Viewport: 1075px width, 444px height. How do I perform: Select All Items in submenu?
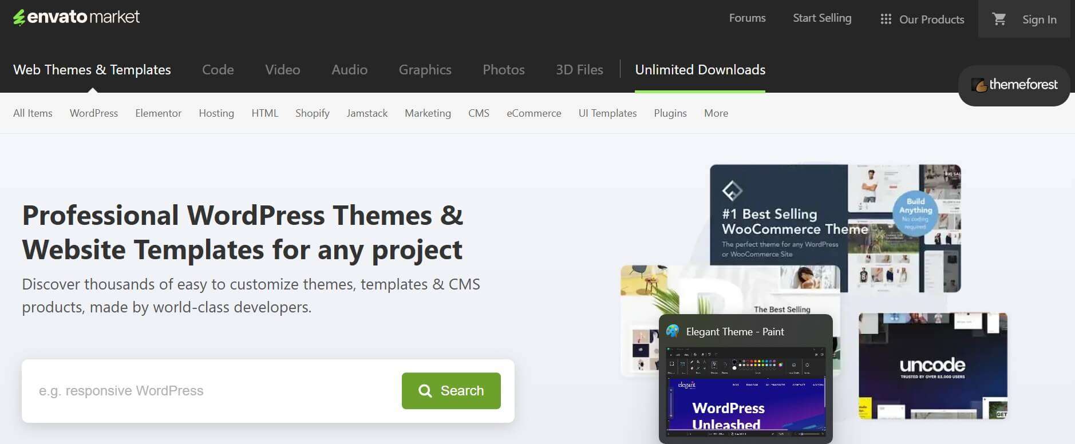coord(33,113)
